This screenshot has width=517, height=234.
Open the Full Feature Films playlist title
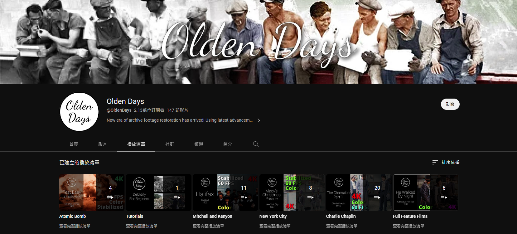coord(410,216)
